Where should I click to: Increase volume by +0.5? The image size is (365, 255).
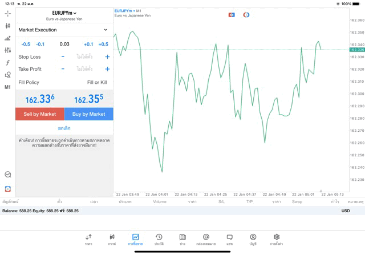click(x=103, y=44)
